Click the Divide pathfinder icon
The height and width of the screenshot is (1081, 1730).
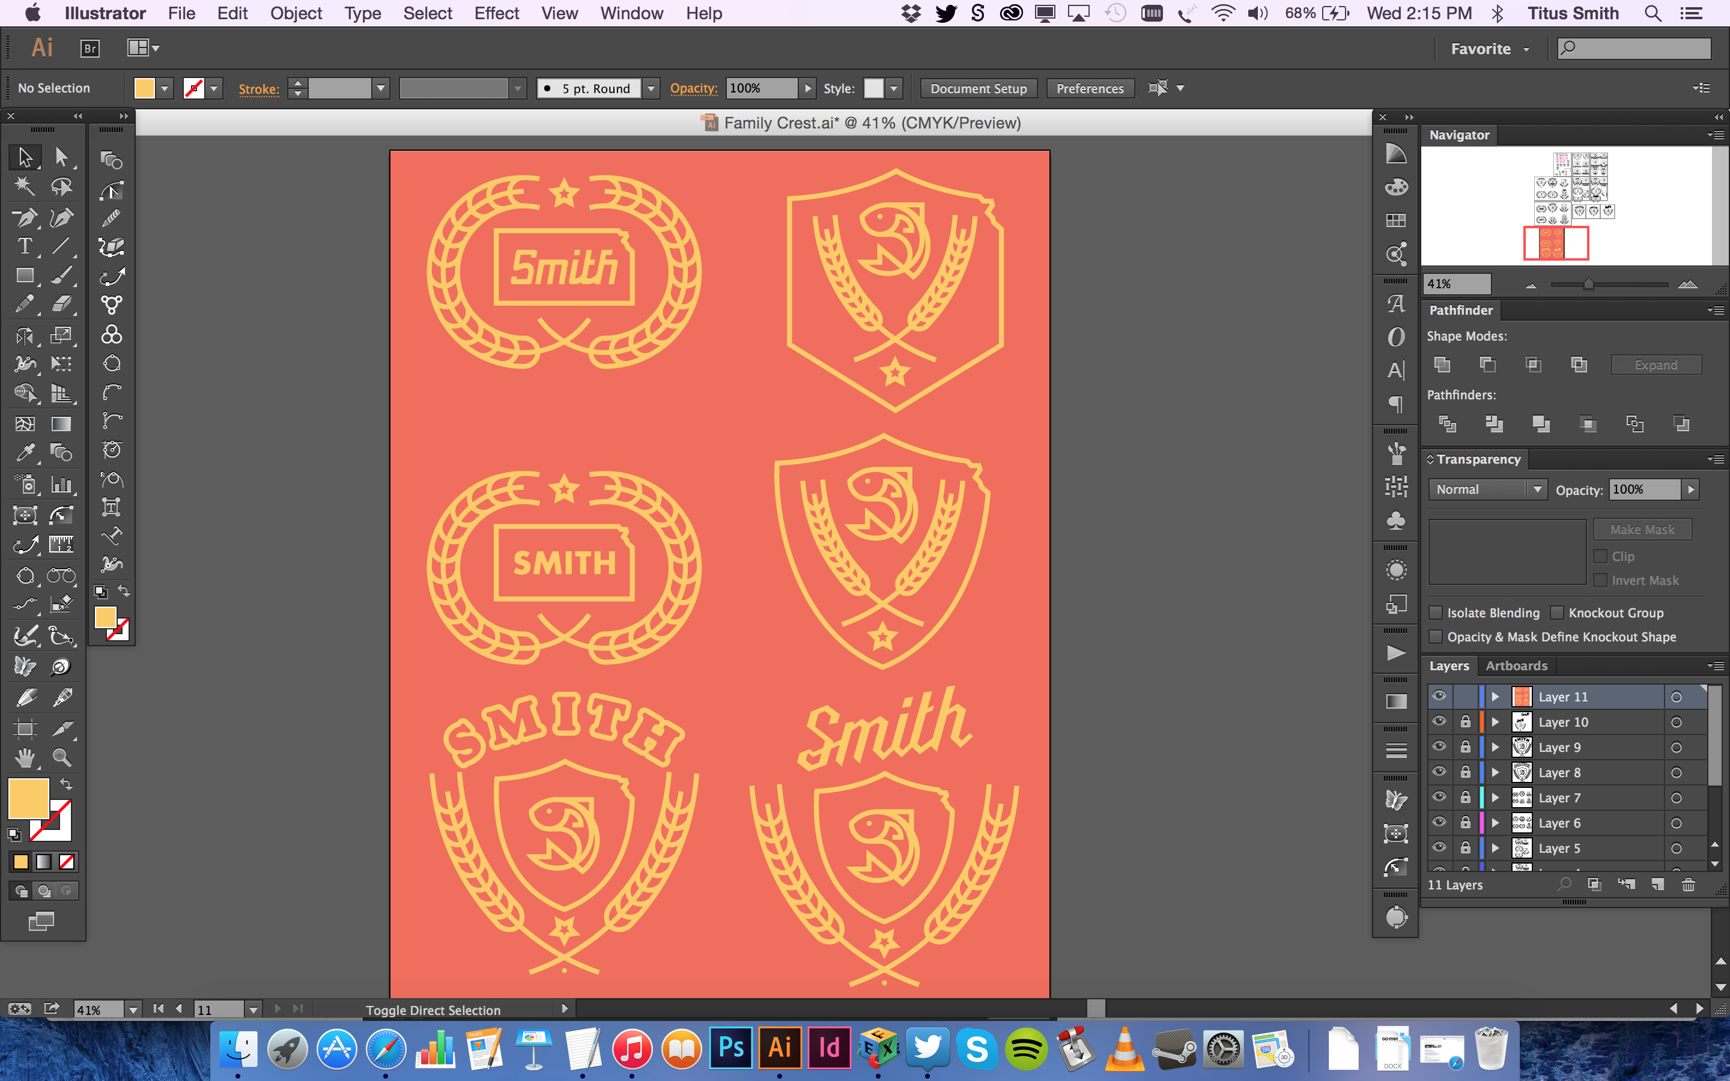[1447, 424]
